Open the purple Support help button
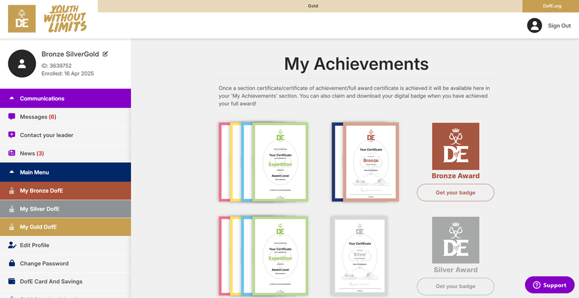Image resolution: width=579 pixels, height=298 pixels. (x=549, y=285)
